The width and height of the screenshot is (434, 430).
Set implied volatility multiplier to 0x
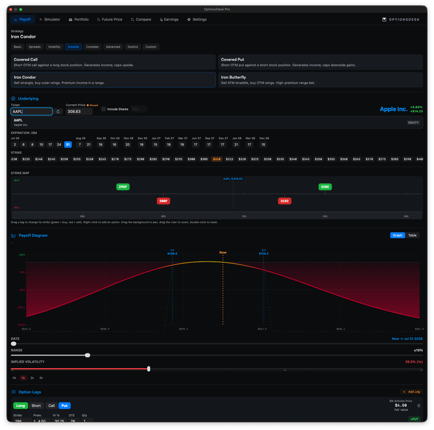(x=14, y=378)
